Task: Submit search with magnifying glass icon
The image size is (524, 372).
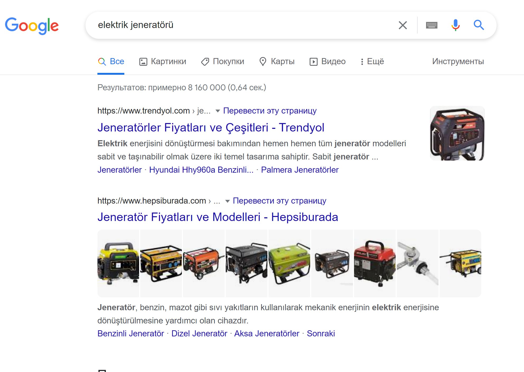Action: coord(479,25)
